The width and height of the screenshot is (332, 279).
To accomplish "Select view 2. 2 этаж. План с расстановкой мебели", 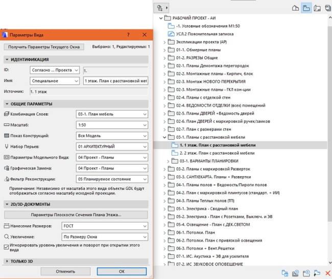I will tap(217, 153).
